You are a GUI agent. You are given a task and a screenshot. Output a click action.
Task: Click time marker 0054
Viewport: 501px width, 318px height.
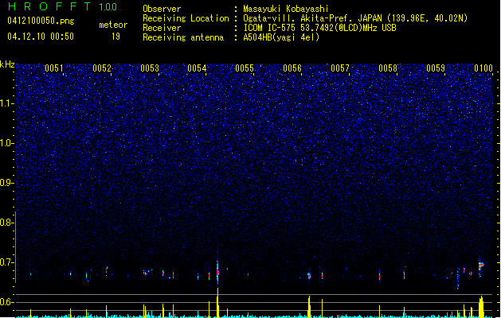pyautogui.click(x=197, y=68)
